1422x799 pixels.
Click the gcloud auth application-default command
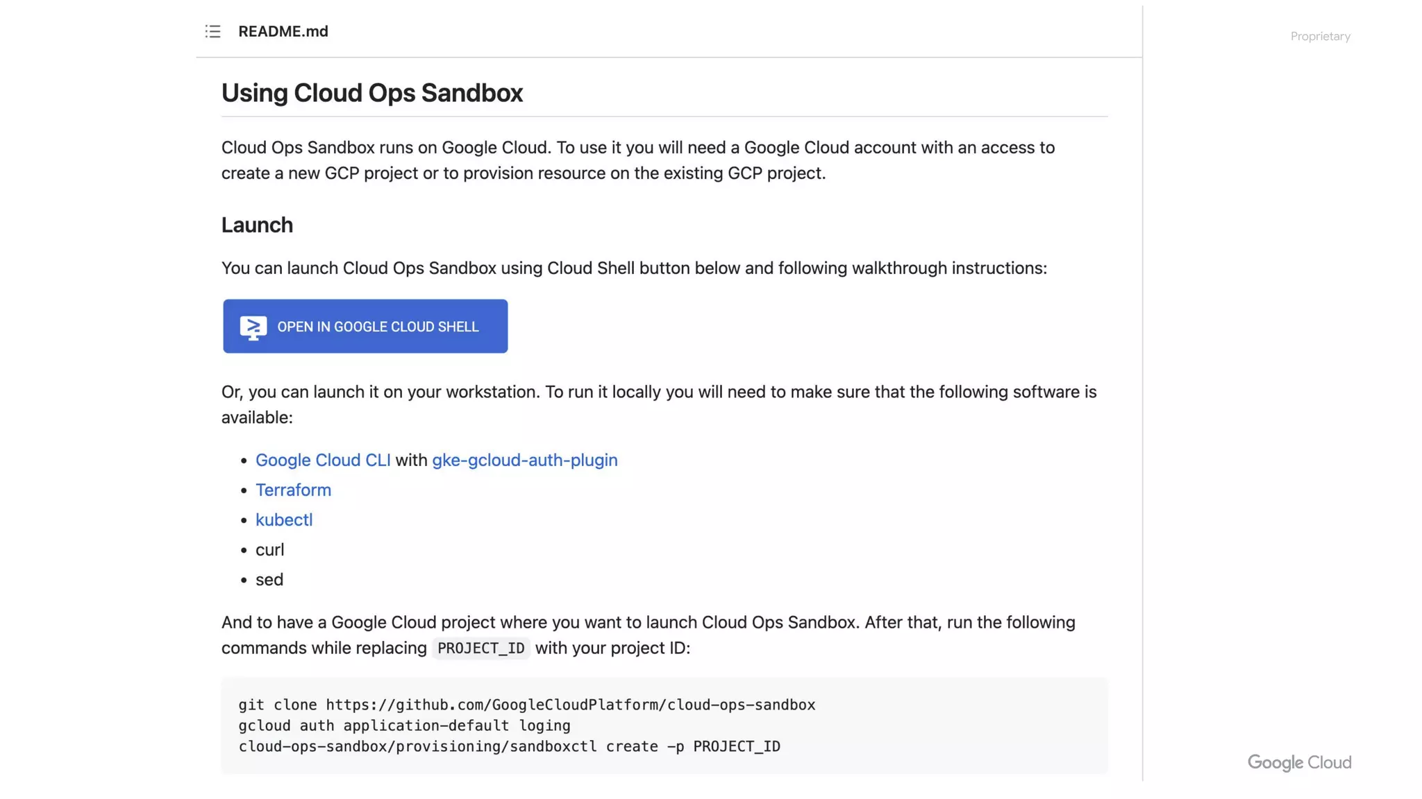tap(404, 726)
